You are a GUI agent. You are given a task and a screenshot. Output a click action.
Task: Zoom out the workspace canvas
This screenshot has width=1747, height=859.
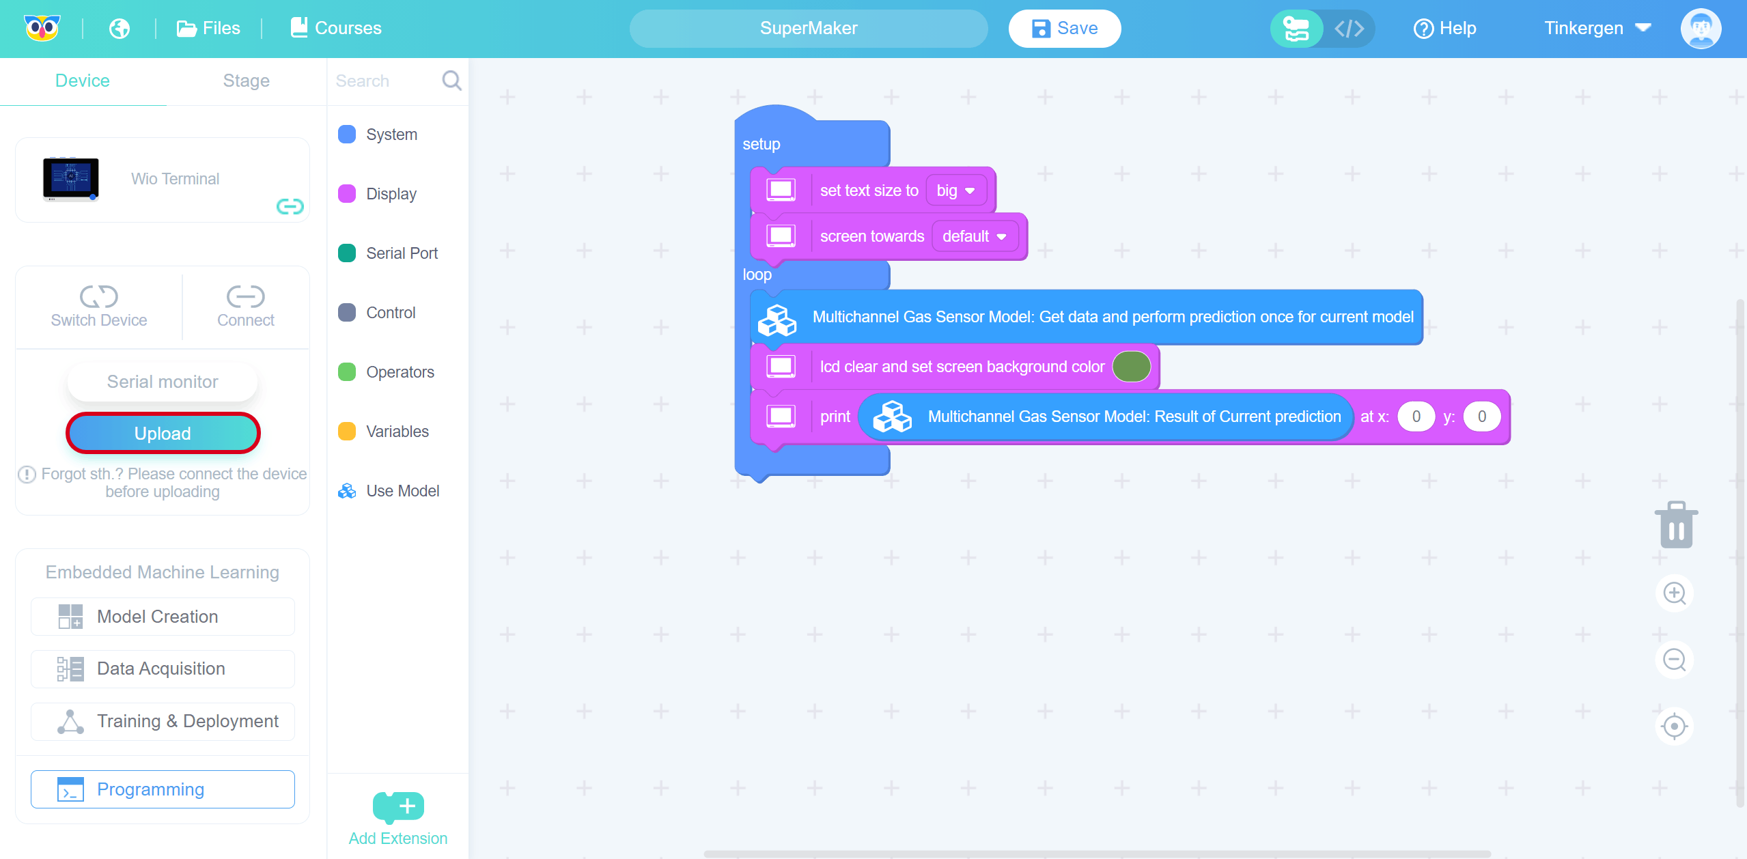pos(1674,660)
